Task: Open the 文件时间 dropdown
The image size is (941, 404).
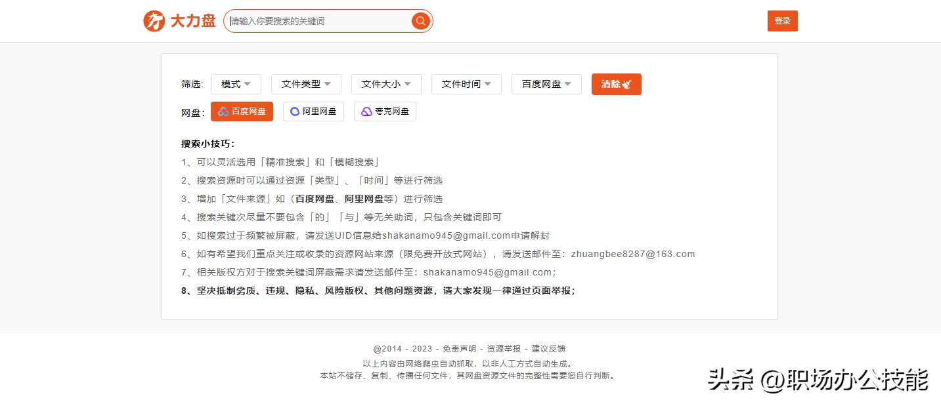Action: click(x=466, y=83)
